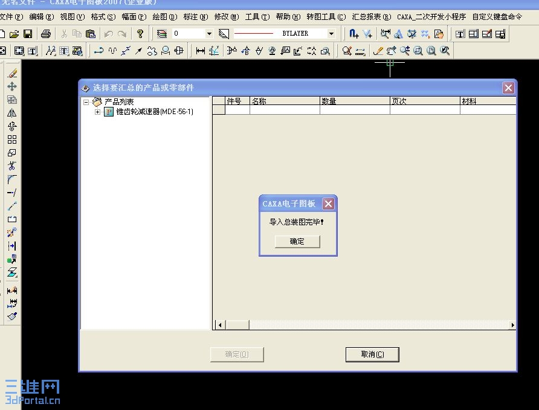Screen dimensions: 539x410
Task: Click the 页次 column header
Action: click(x=425, y=101)
